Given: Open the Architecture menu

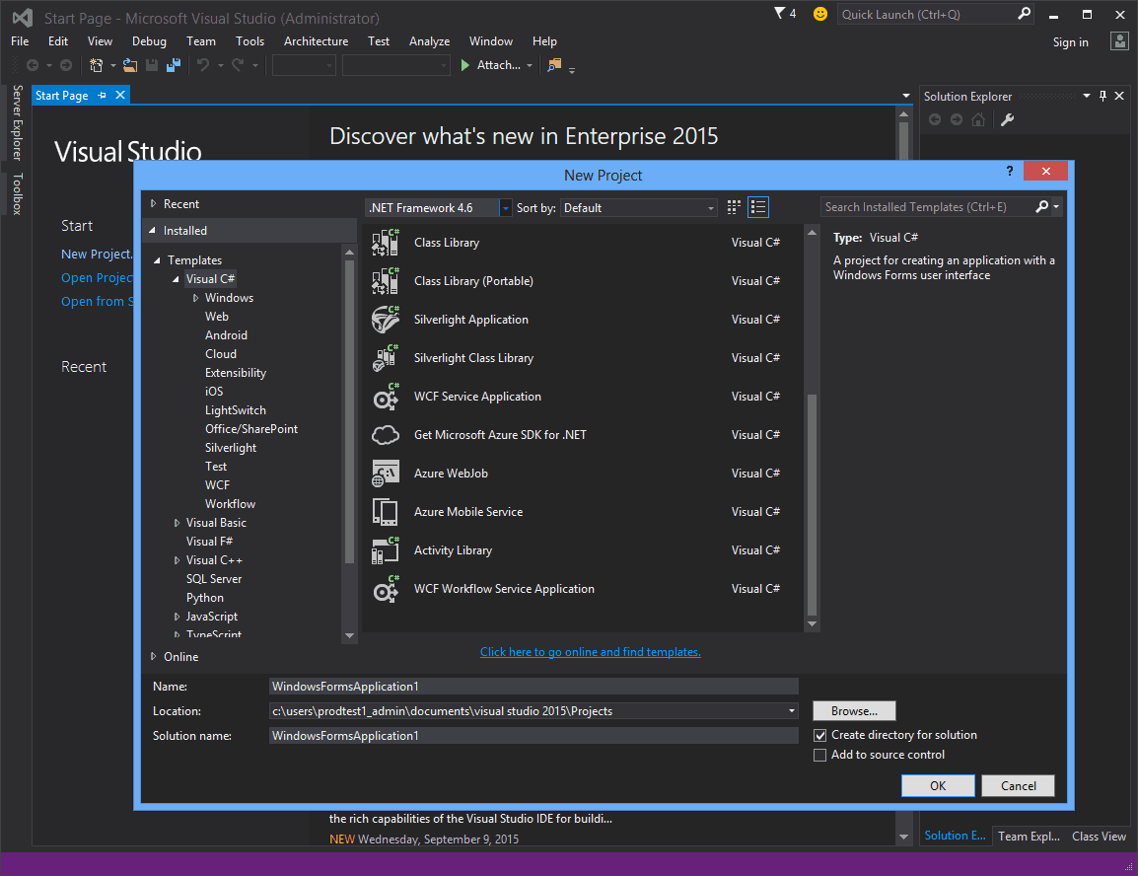Looking at the screenshot, I should [316, 41].
